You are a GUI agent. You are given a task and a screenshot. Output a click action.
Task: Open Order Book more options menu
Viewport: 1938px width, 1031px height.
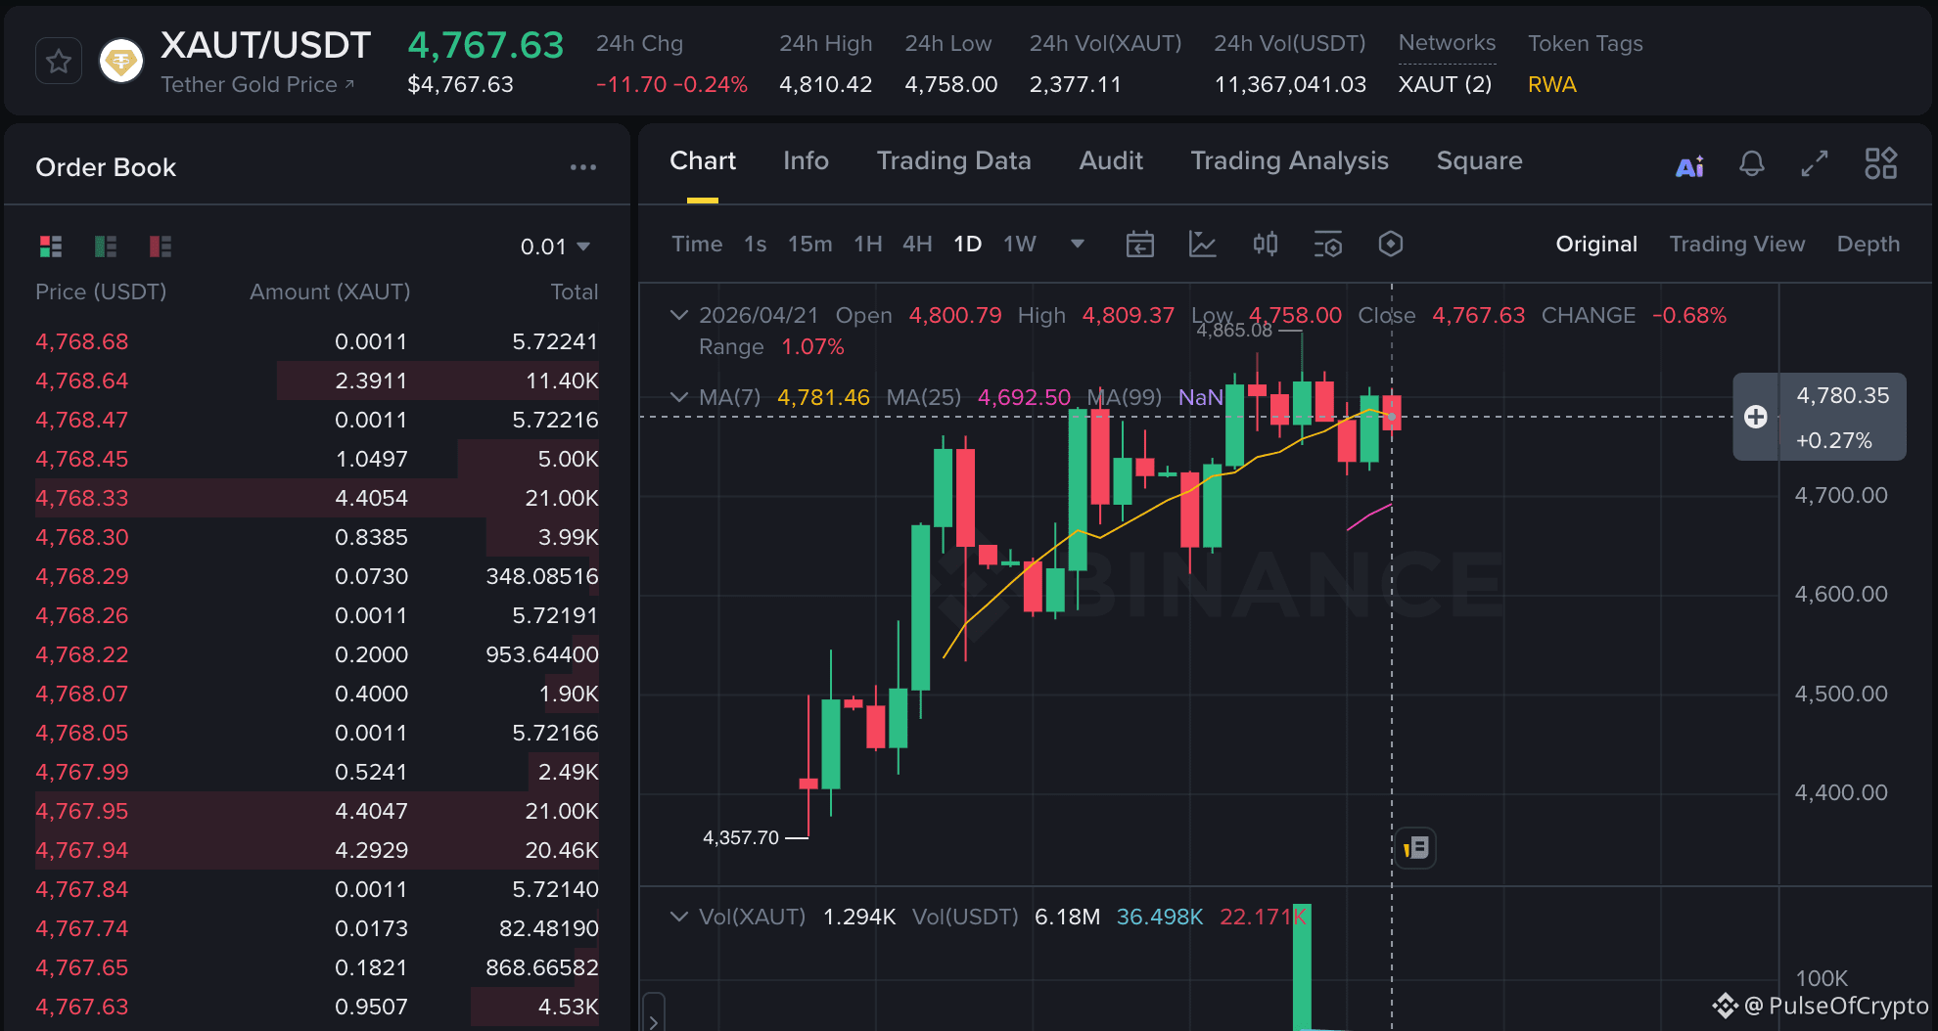(x=583, y=167)
